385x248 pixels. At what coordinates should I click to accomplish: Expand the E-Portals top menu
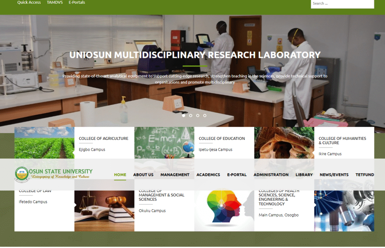pyautogui.click(x=77, y=3)
